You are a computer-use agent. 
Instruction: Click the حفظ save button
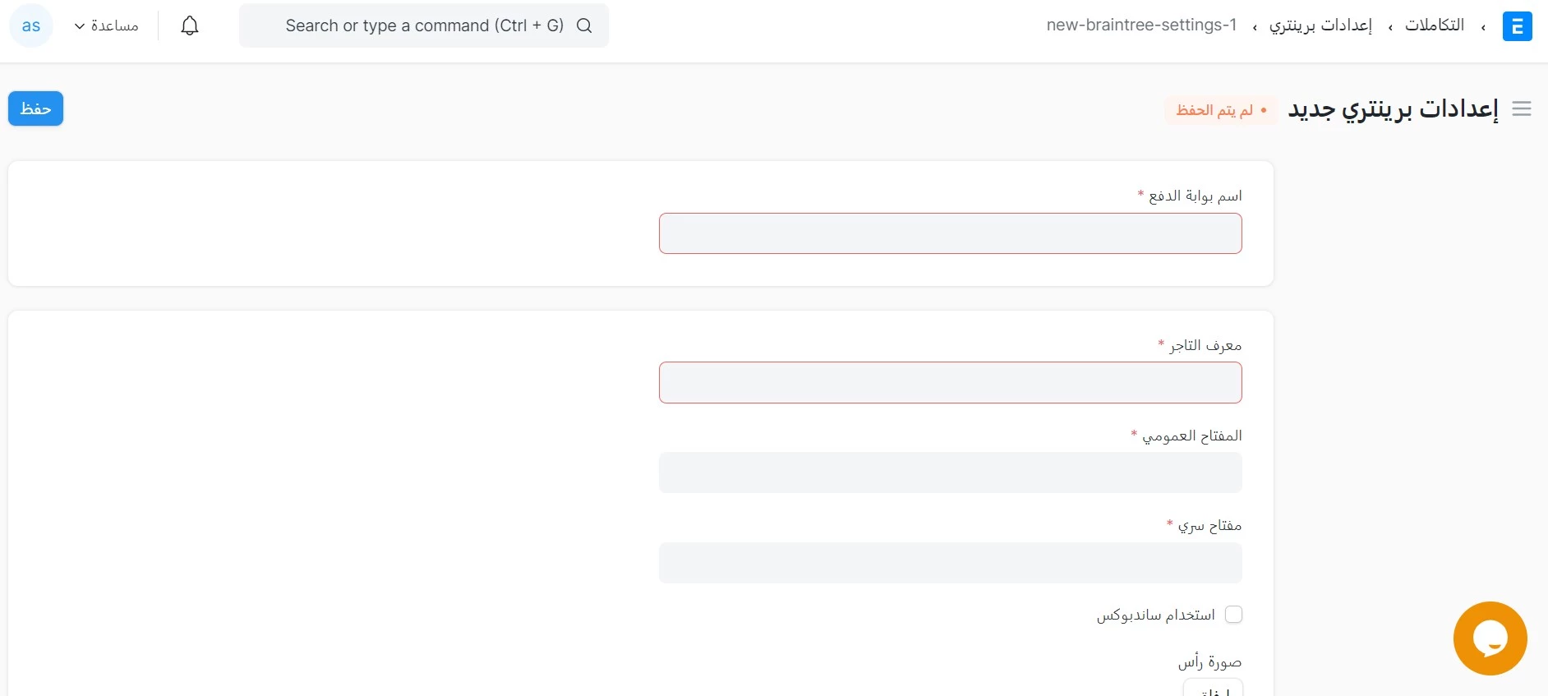click(x=35, y=108)
